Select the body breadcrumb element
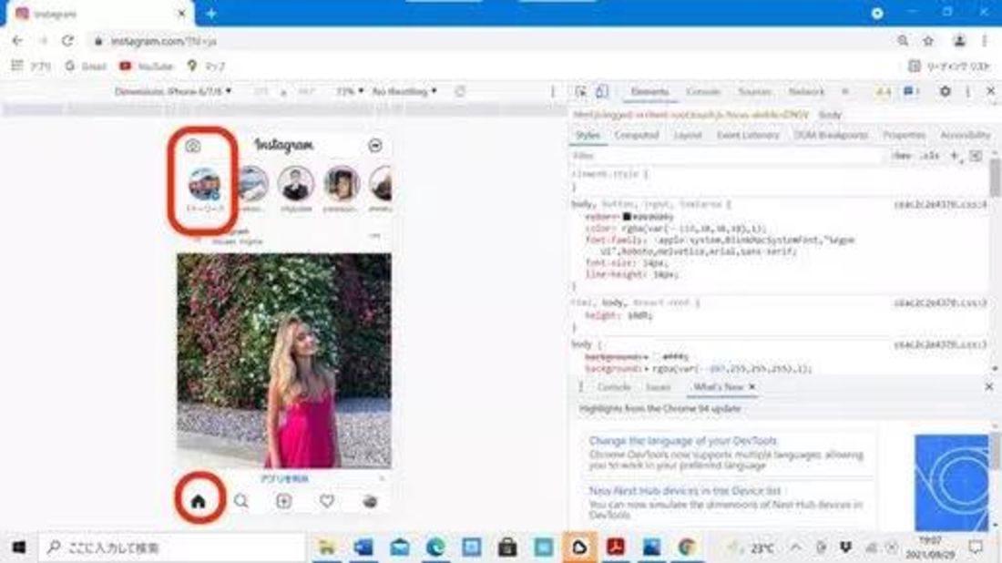The image size is (1002, 563). 830,115
